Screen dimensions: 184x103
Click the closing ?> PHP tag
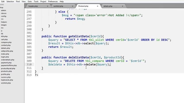tap(37, 75)
